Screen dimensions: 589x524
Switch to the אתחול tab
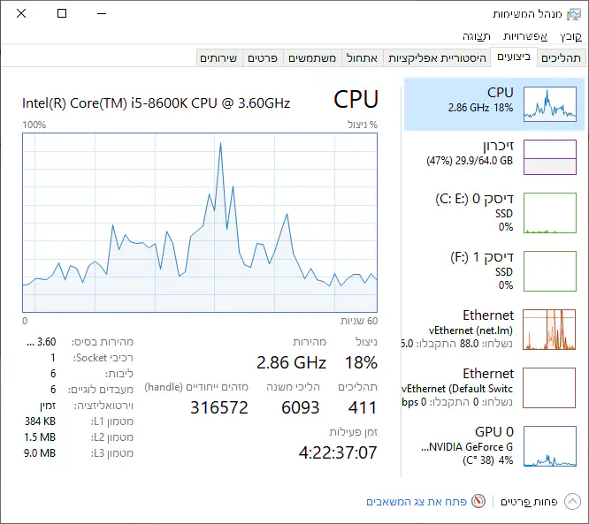pos(361,57)
